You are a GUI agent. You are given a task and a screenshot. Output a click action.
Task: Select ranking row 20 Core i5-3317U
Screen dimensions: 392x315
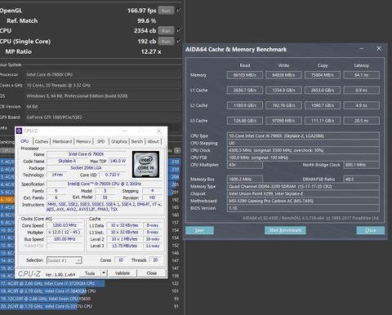click(90, 306)
